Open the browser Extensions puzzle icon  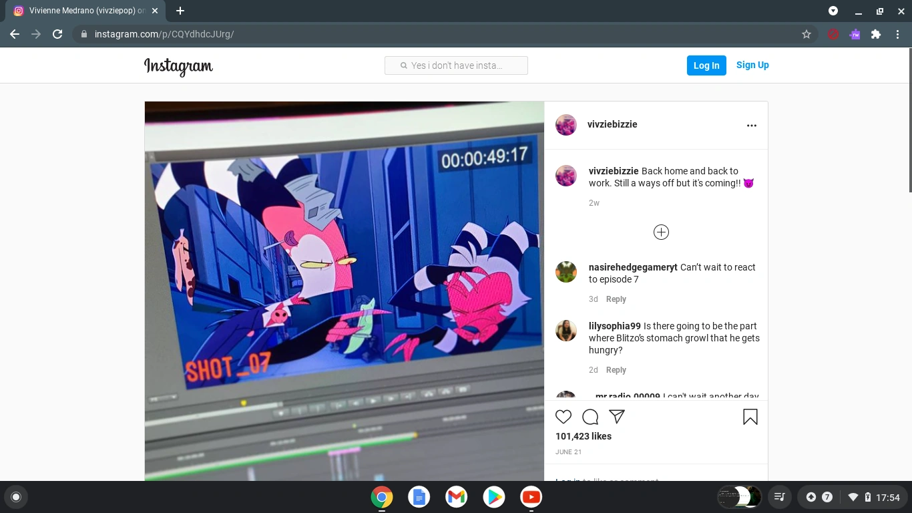click(x=876, y=34)
